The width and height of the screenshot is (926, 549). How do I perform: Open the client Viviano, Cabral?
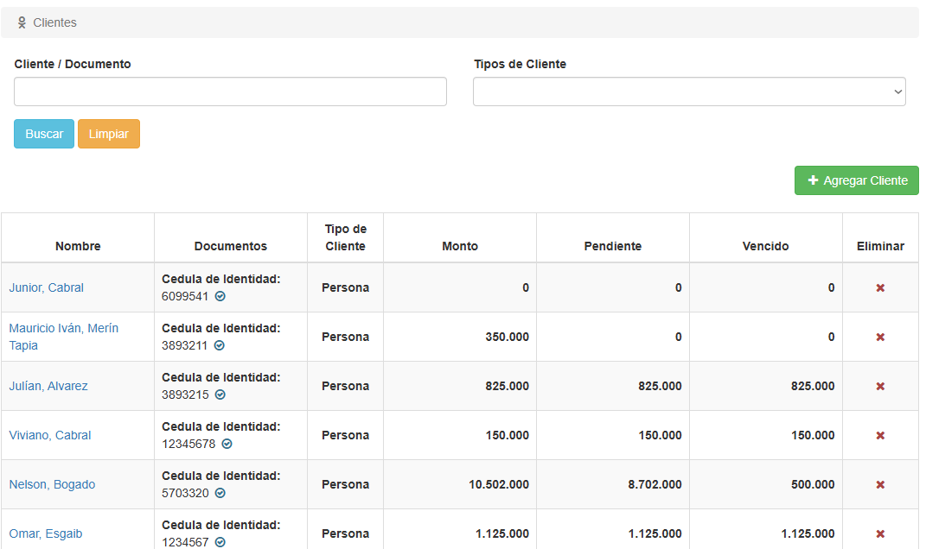click(49, 435)
